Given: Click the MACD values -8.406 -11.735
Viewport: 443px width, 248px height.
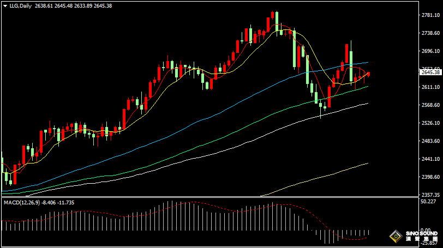Looking at the screenshot, I should pos(58,203).
